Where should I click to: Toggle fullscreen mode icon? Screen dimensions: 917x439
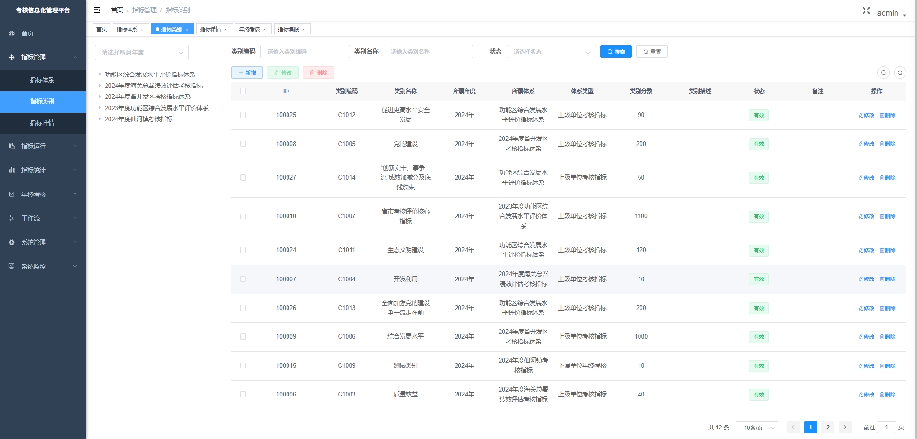coord(866,11)
